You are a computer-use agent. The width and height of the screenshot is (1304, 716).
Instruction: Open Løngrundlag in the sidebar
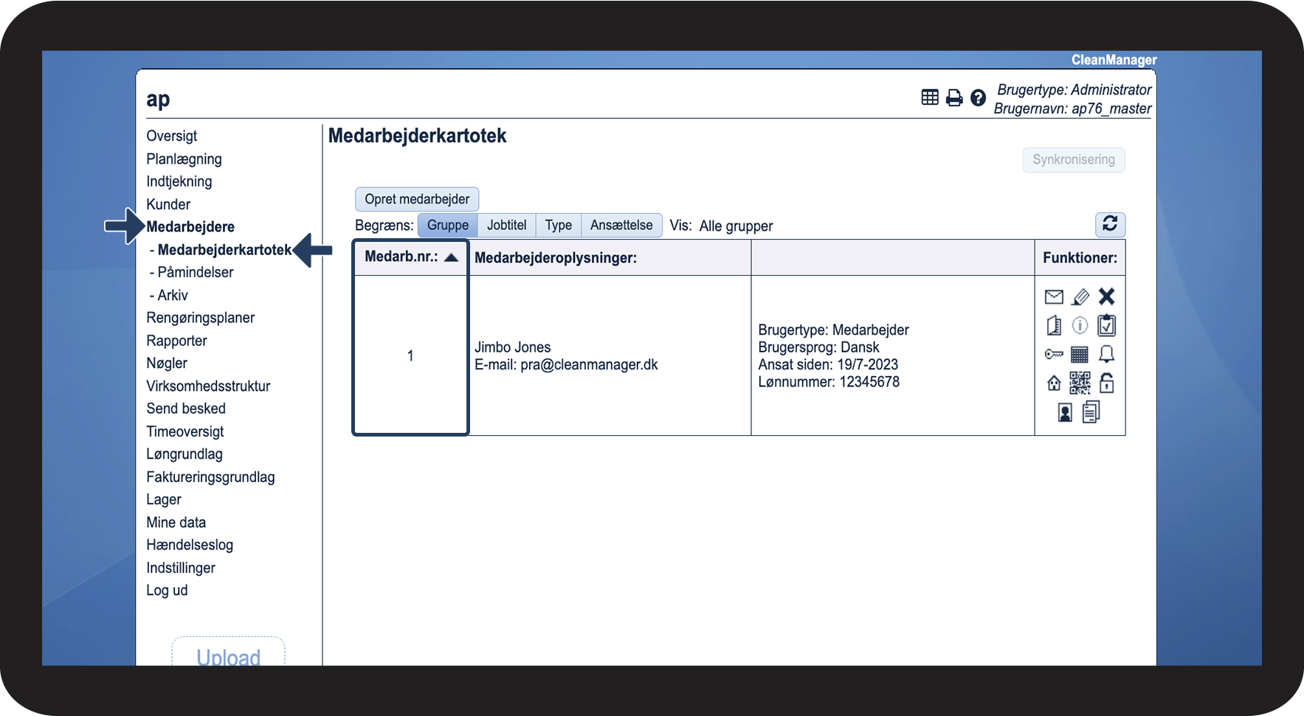(184, 454)
